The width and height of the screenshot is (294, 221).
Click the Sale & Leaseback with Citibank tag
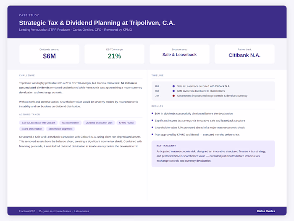click(38, 123)
